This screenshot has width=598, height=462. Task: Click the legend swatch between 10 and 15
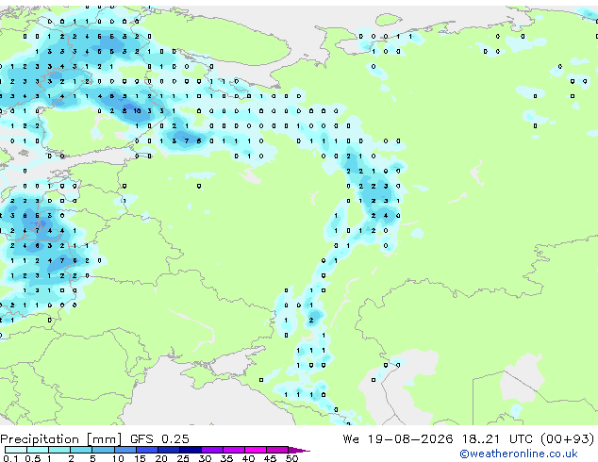click(125, 450)
